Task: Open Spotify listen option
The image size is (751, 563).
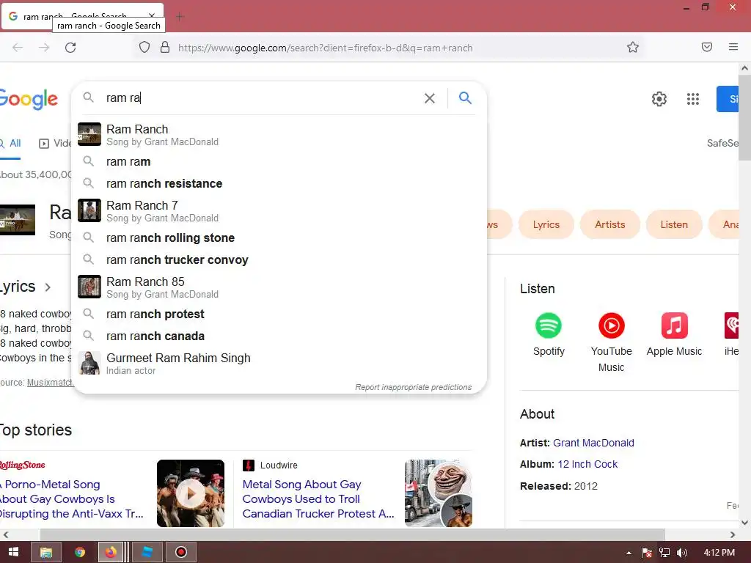Action: click(549, 334)
